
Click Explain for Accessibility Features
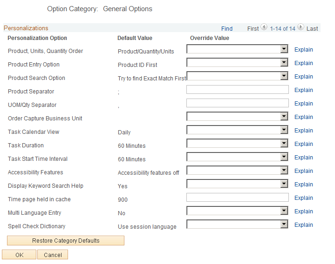304,171
